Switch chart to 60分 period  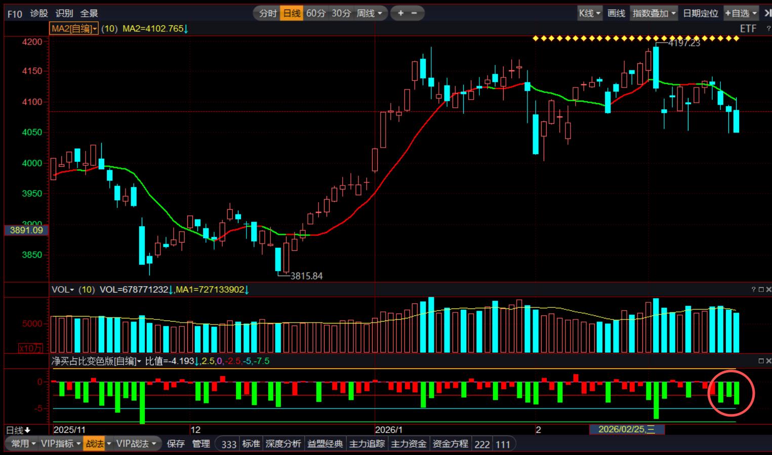(x=316, y=13)
